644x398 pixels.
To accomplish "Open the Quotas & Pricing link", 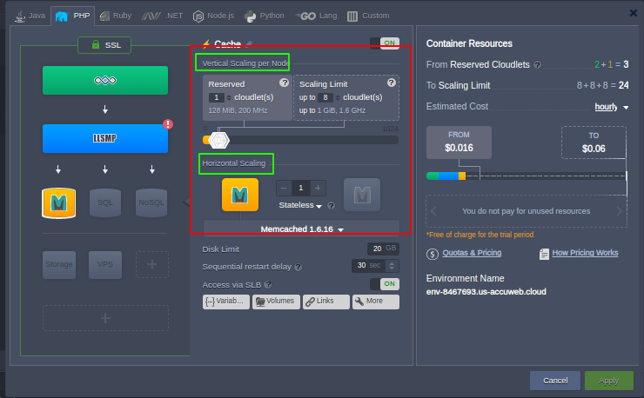I will click(470, 253).
